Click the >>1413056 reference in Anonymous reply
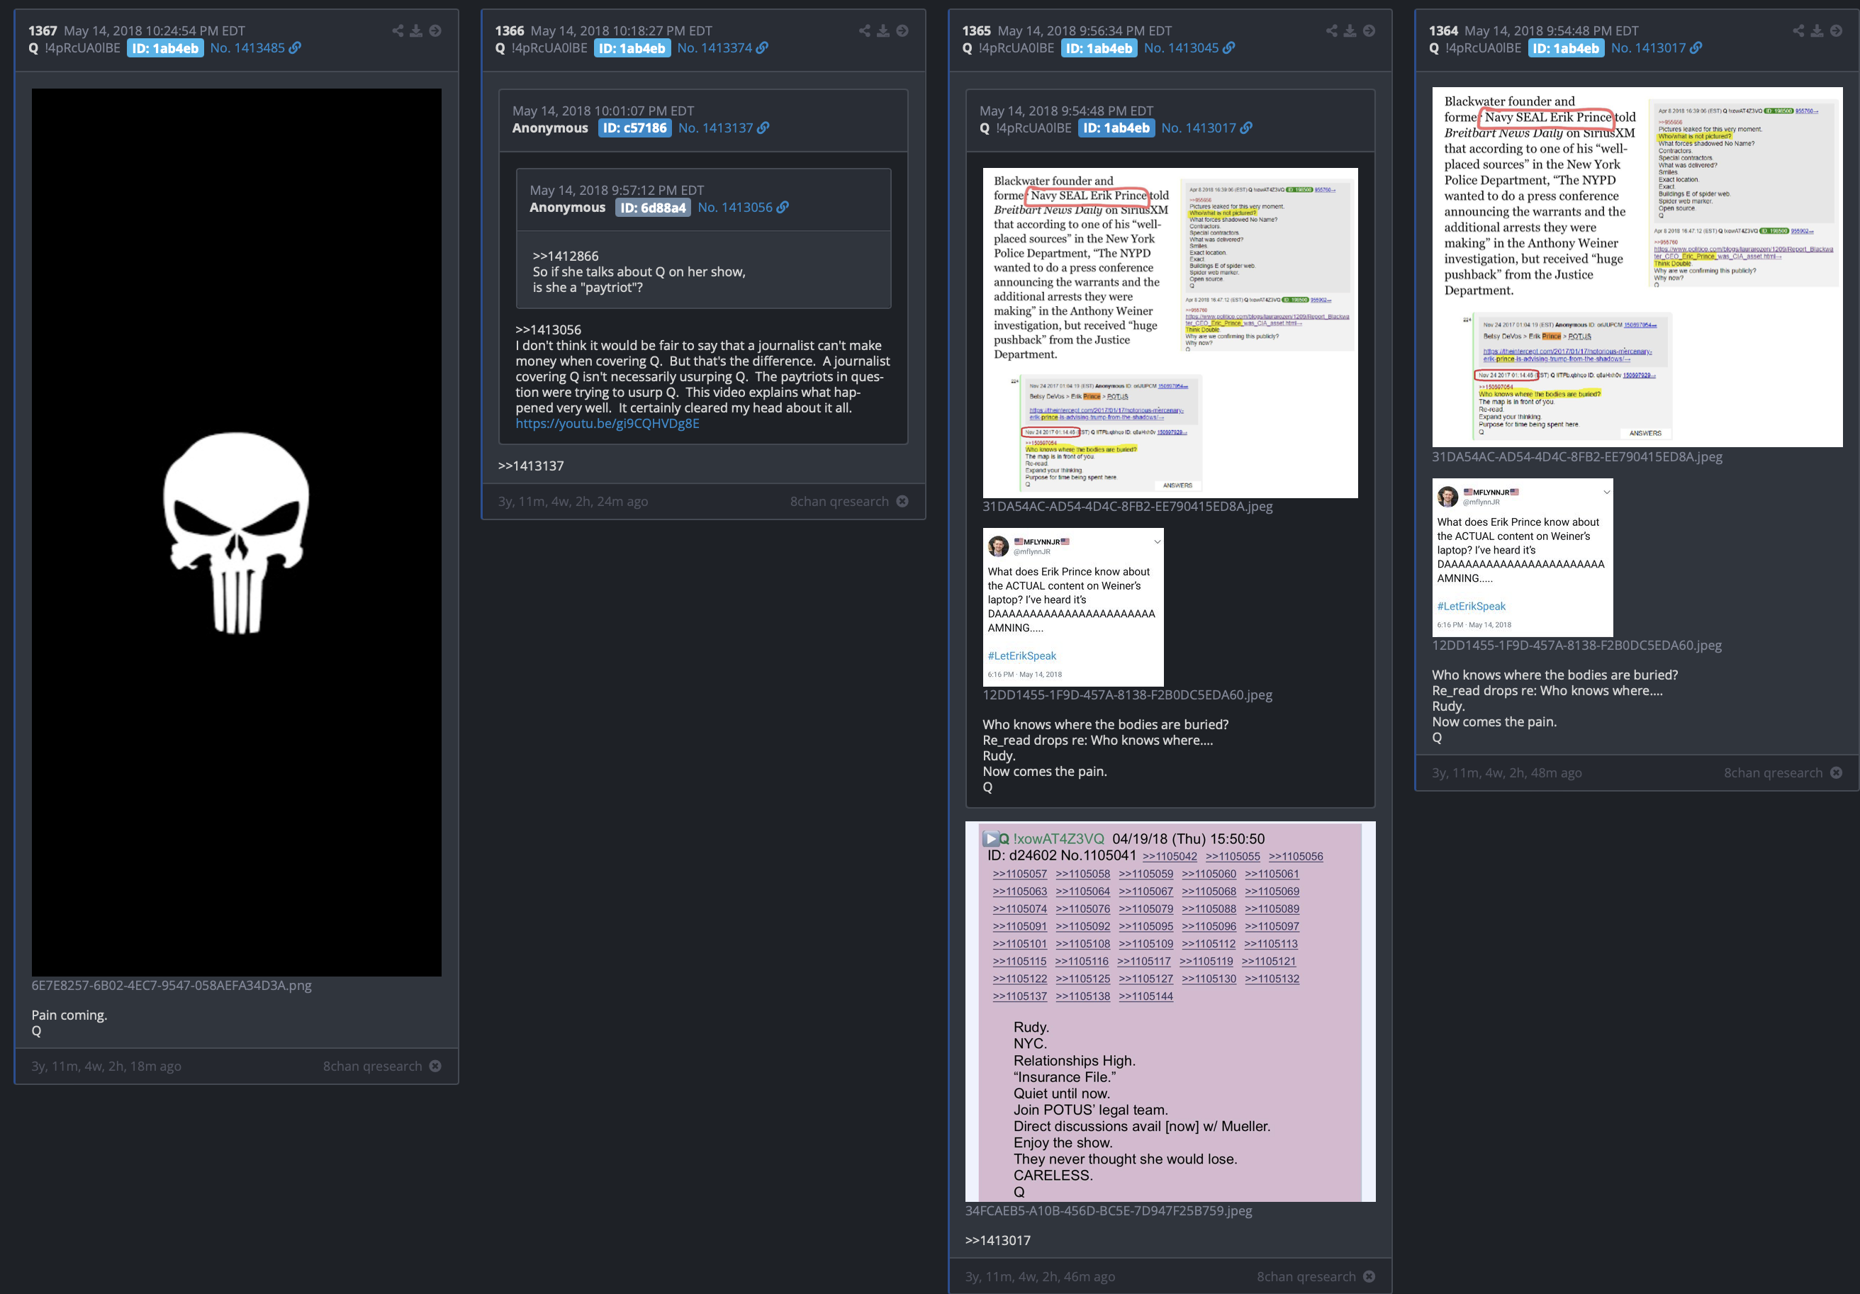Screen dimensions: 1860x1294 pyautogui.click(x=549, y=330)
